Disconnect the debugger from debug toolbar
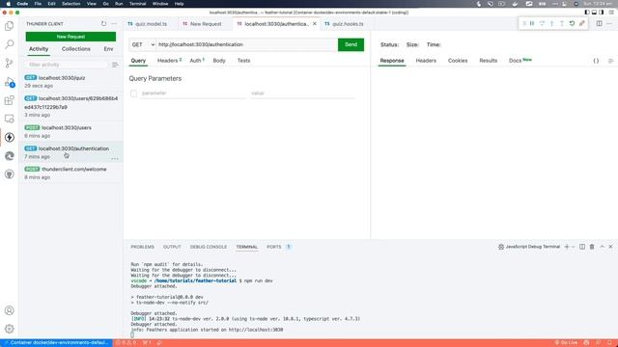The width and height of the screenshot is (618, 347). [581, 23]
